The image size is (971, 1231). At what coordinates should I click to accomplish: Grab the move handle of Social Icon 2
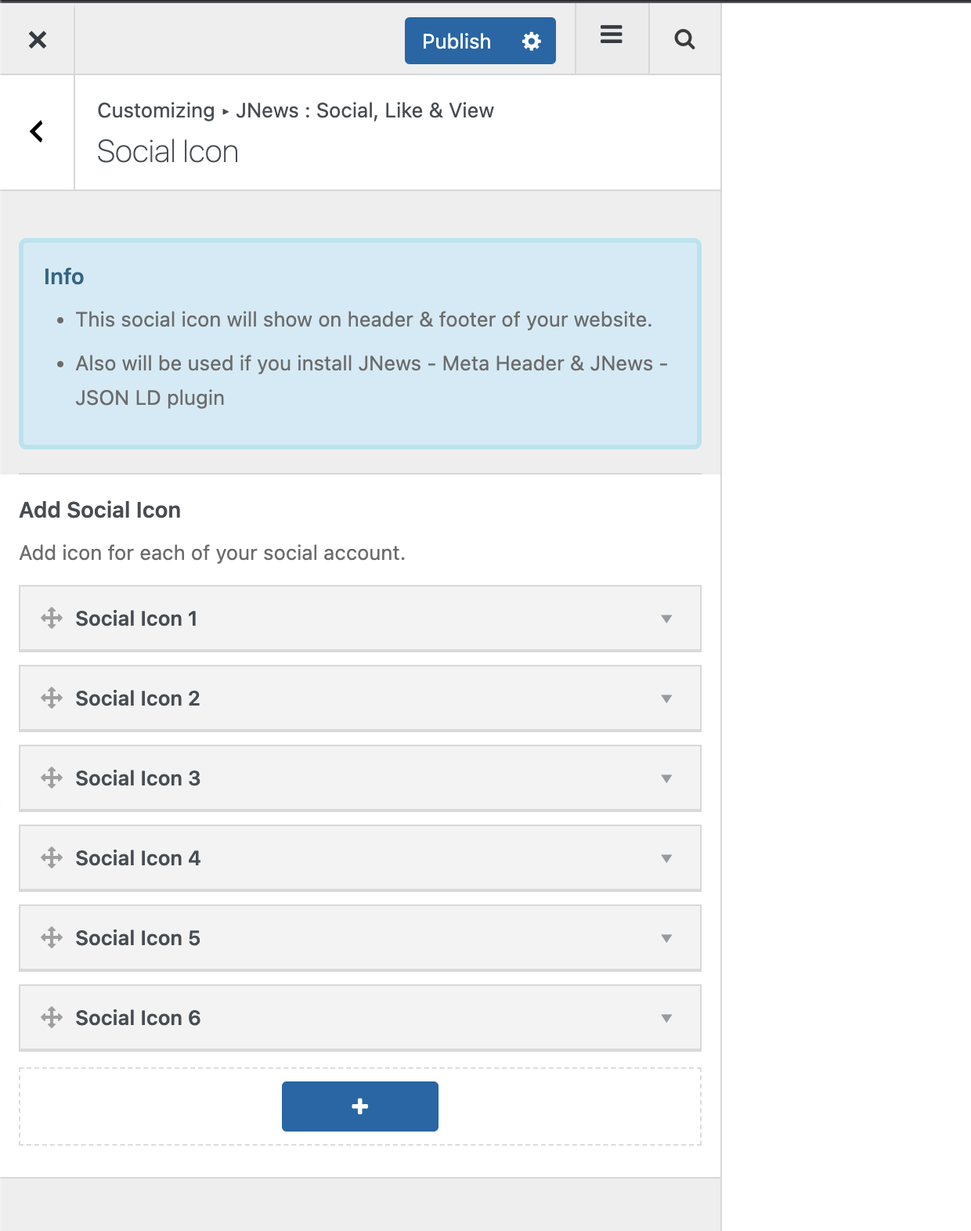pos(52,698)
